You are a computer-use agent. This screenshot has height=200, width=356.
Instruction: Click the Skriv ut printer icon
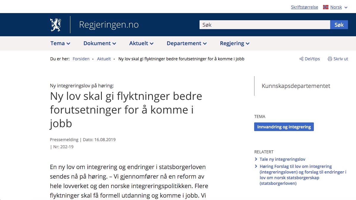pyautogui.click(x=330, y=59)
